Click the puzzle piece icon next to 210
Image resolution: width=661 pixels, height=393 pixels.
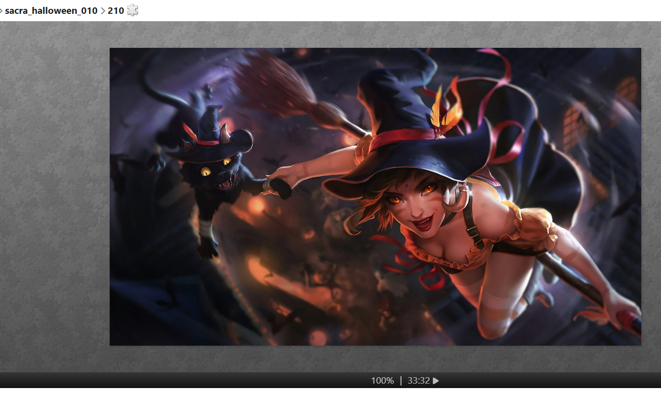(x=132, y=10)
